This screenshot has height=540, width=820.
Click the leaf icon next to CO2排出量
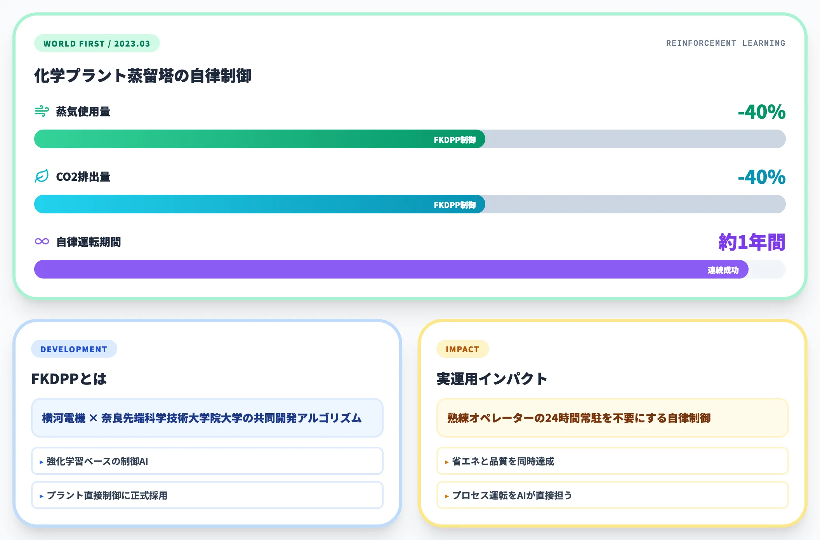coord(42,176)
